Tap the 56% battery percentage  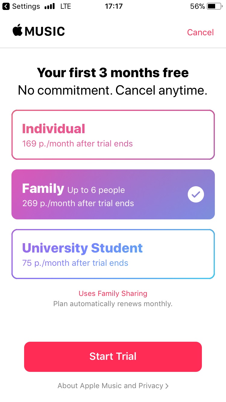click(x=197, y=6)
